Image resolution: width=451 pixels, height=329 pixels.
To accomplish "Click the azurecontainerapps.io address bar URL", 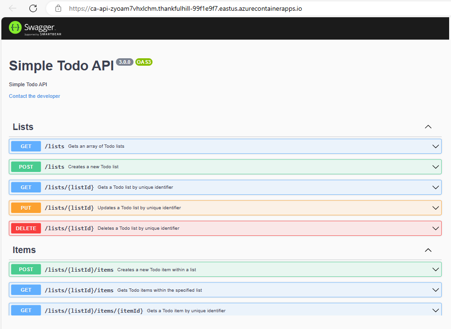I will 186,8.
